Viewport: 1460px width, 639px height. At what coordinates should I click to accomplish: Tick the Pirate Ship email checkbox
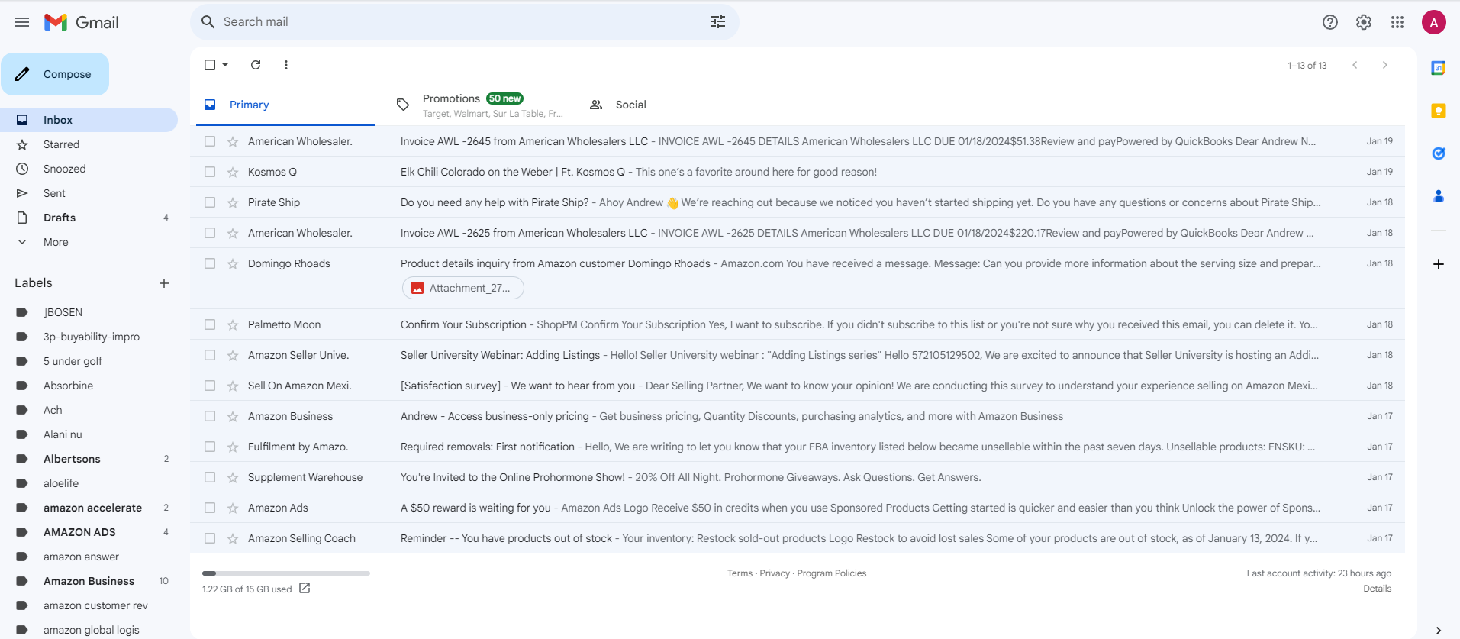pyautogui.click(x=210, y=202)
